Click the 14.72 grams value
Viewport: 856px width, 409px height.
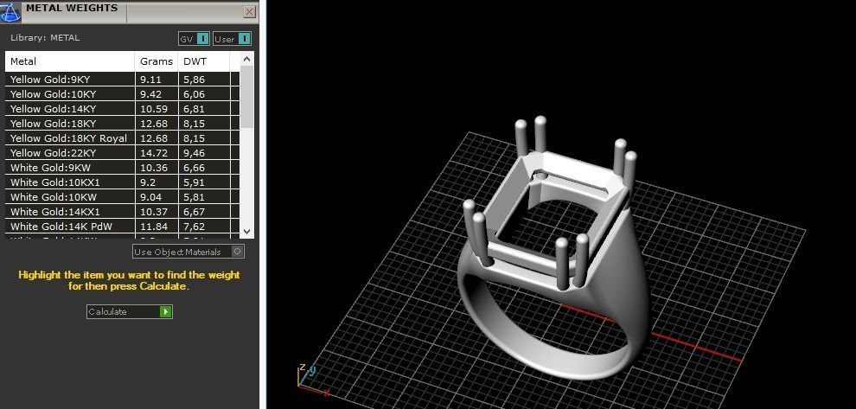click(x=153, y=153)
